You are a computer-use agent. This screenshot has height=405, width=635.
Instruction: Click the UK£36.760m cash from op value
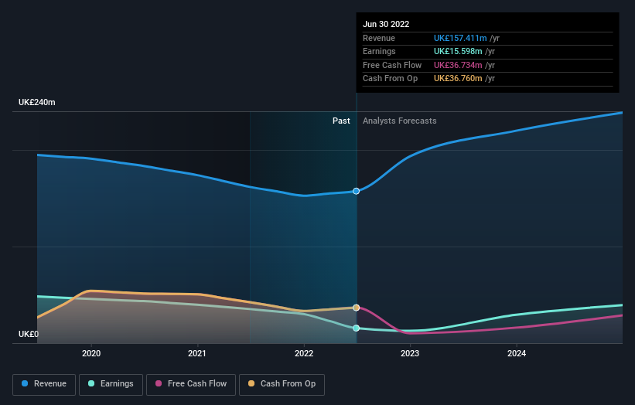pyautogui.click(x=458, y=79)
